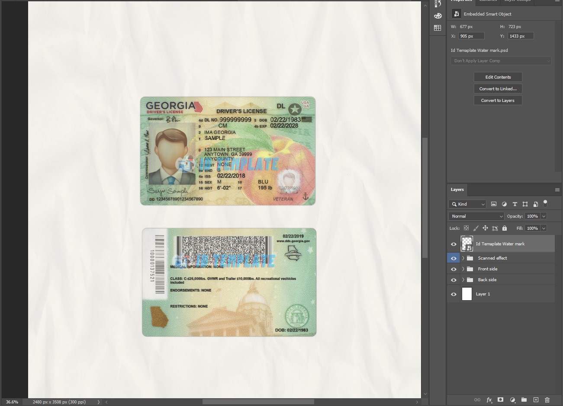Select the Layers panel tab
563x406 pixels.
pos(457,190)
